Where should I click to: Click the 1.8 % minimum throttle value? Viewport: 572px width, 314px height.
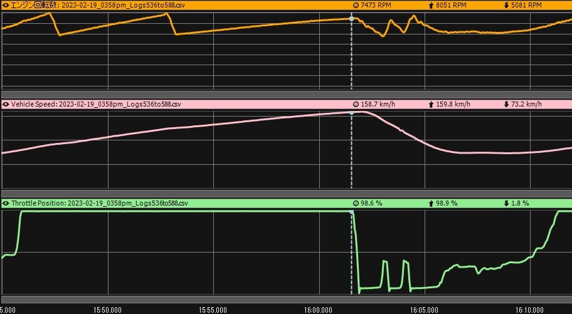tap(520, 203)
